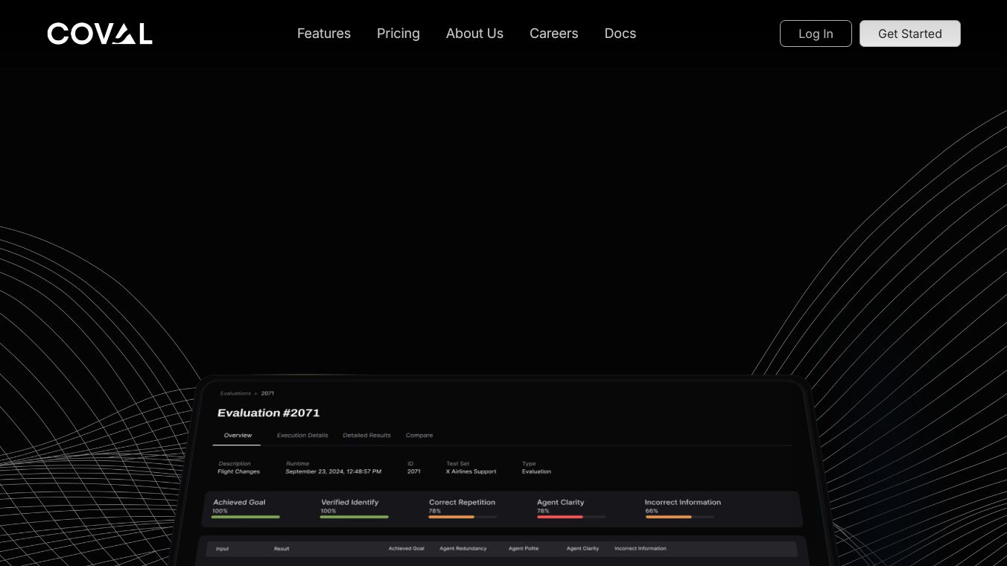The width and height of the screenshot is (1007, 566).
Task: Click the Correct Repetition metric label
Action: coord(462,502)
